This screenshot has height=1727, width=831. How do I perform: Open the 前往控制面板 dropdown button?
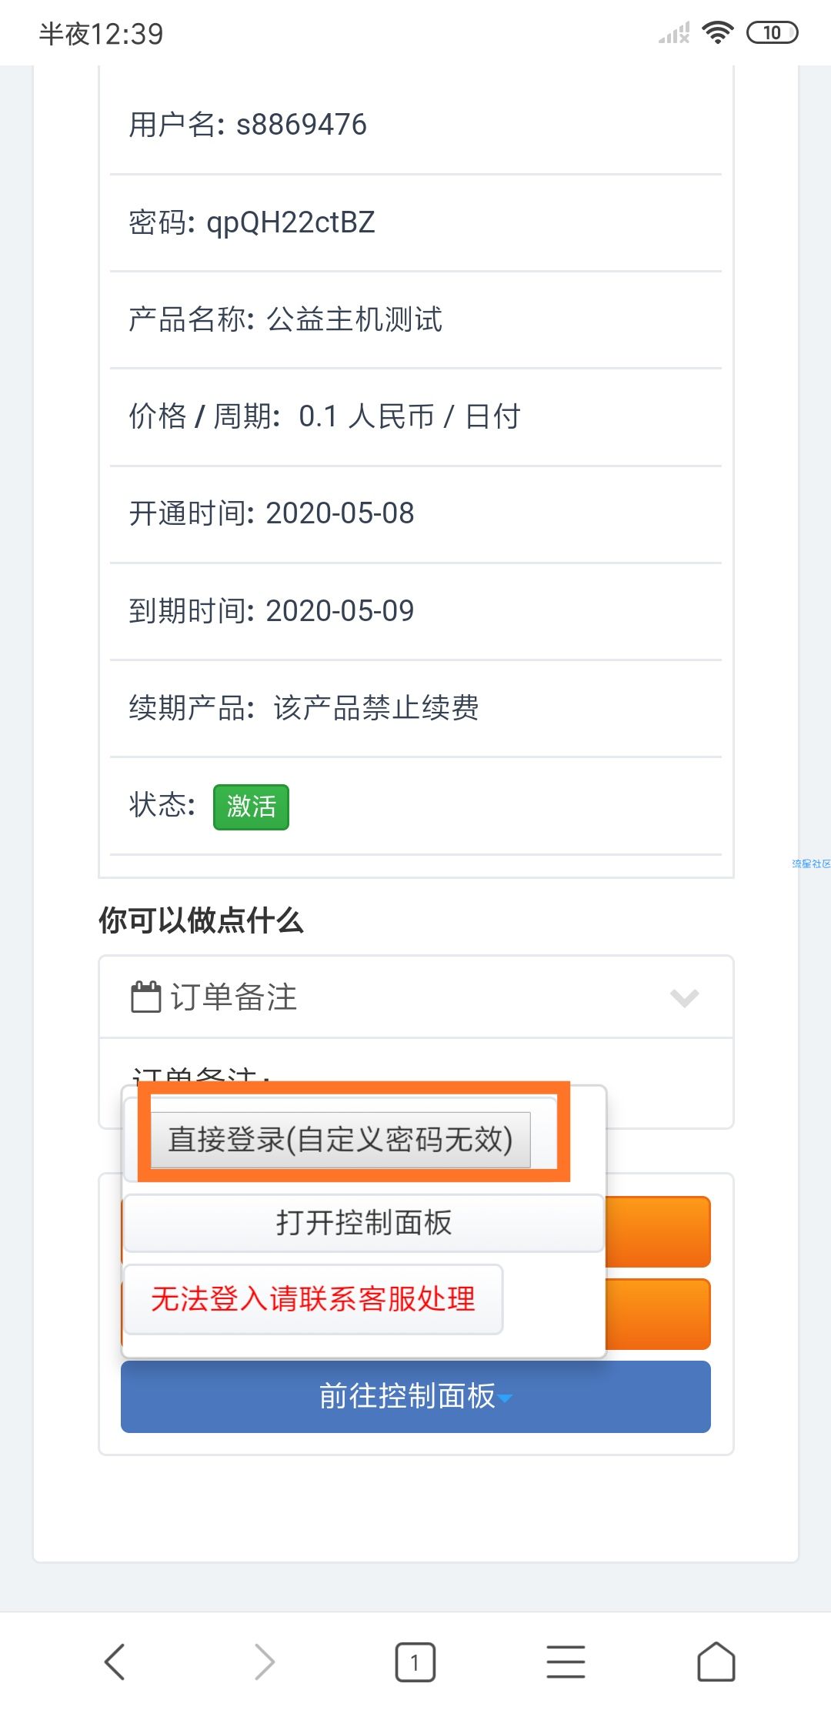point(415,1396)
